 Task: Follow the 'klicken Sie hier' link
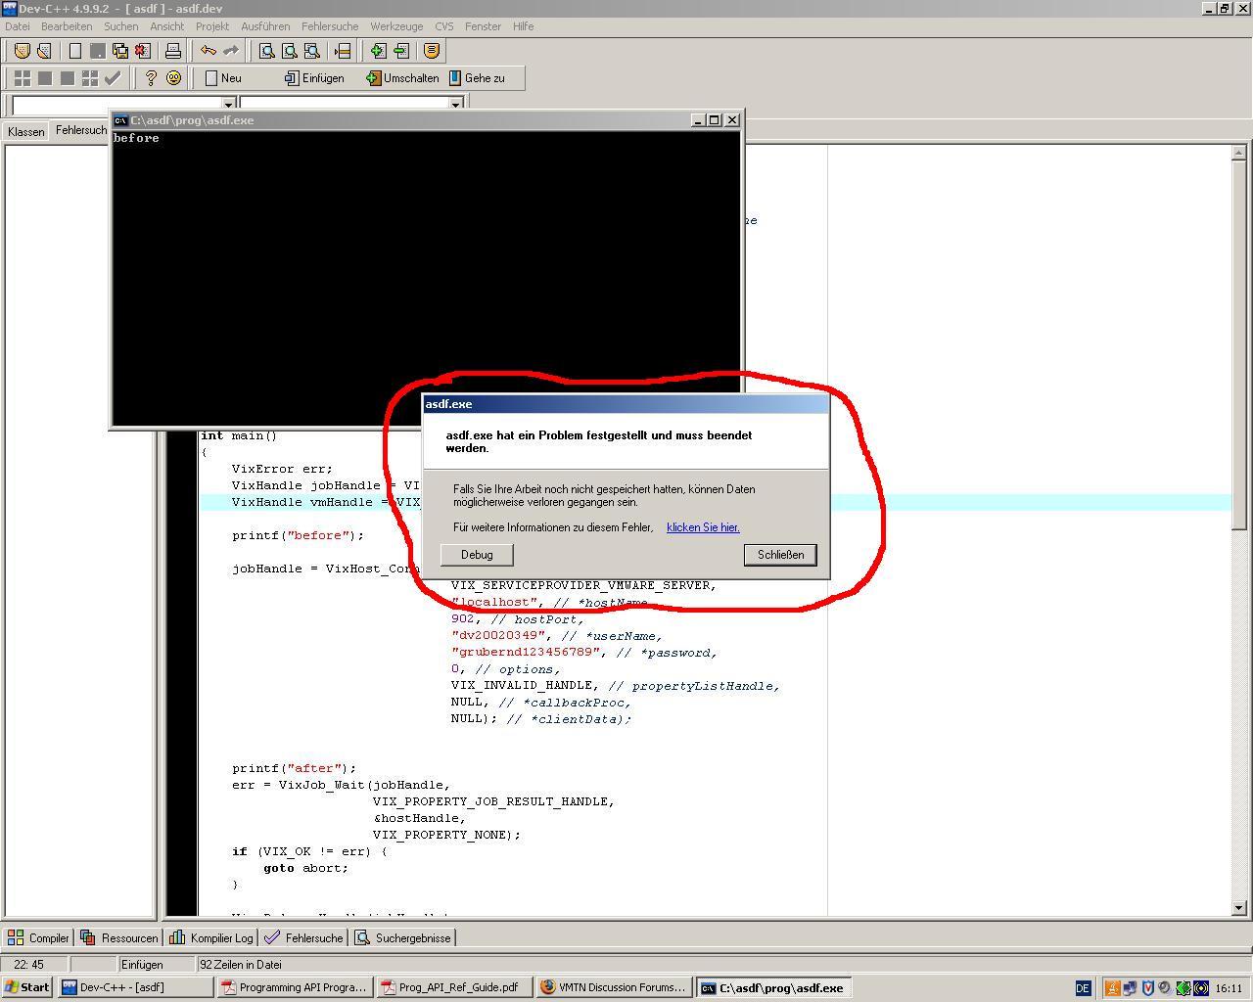pyautogui.click(x=703, y=527)
